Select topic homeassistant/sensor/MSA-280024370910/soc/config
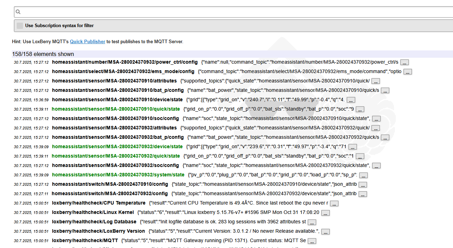453x248 pixels. pyautogui.click(x=115, y=118)
